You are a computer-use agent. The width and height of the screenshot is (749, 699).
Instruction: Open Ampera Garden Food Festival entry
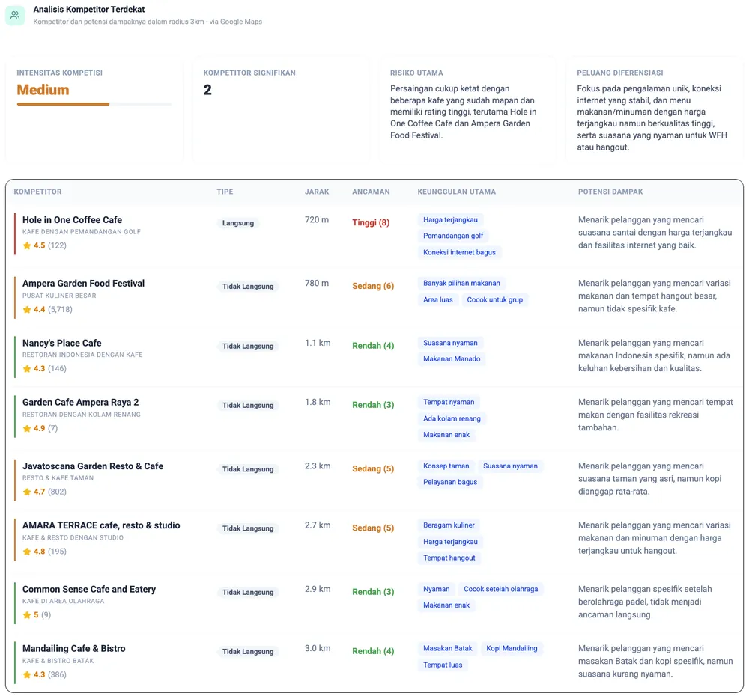click(84, 284)
